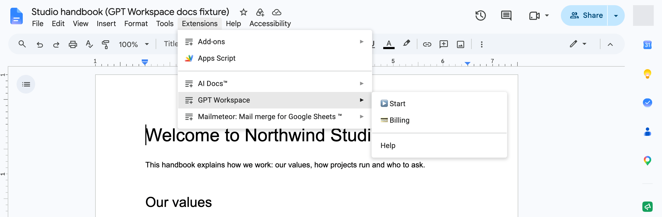The width and height of the screenshot is (662, 217).
Task: Open the Accessibility menu
Action: point(270,24)
